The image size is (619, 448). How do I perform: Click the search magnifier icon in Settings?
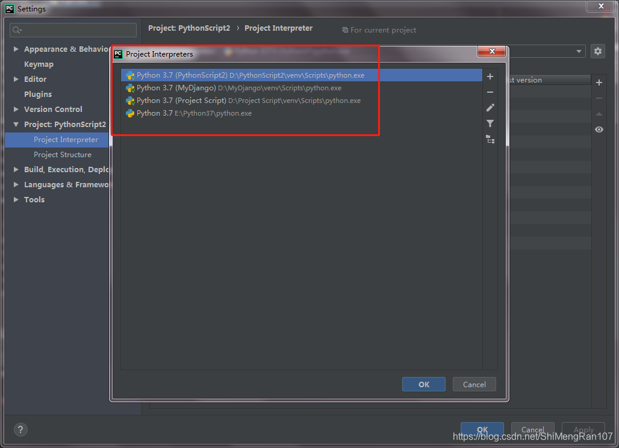[x=17, y=30]
